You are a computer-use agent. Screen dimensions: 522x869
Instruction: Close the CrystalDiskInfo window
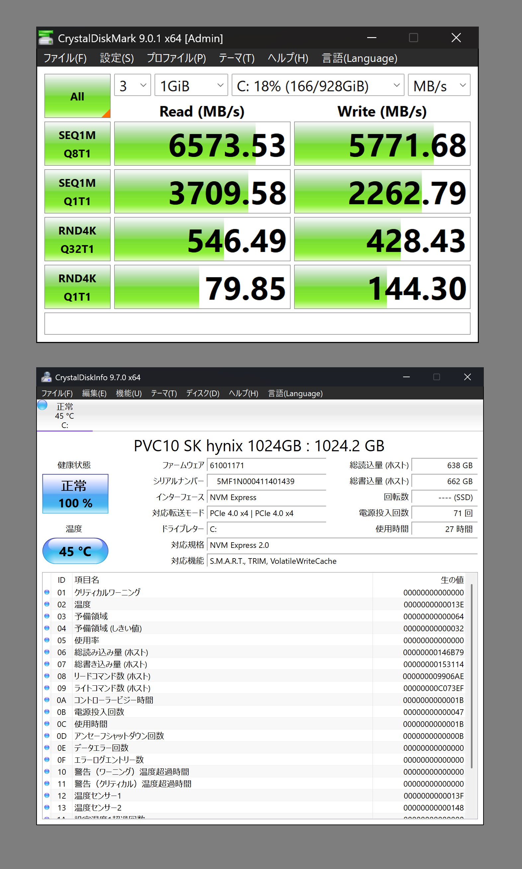coord(467,377)
